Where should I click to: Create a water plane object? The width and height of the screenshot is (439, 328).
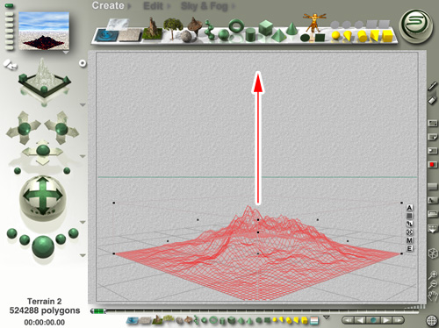pyautogui.click(x=107, y=36)
